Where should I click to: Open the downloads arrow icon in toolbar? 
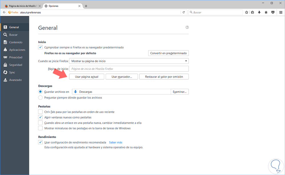(x=259, y=12)
